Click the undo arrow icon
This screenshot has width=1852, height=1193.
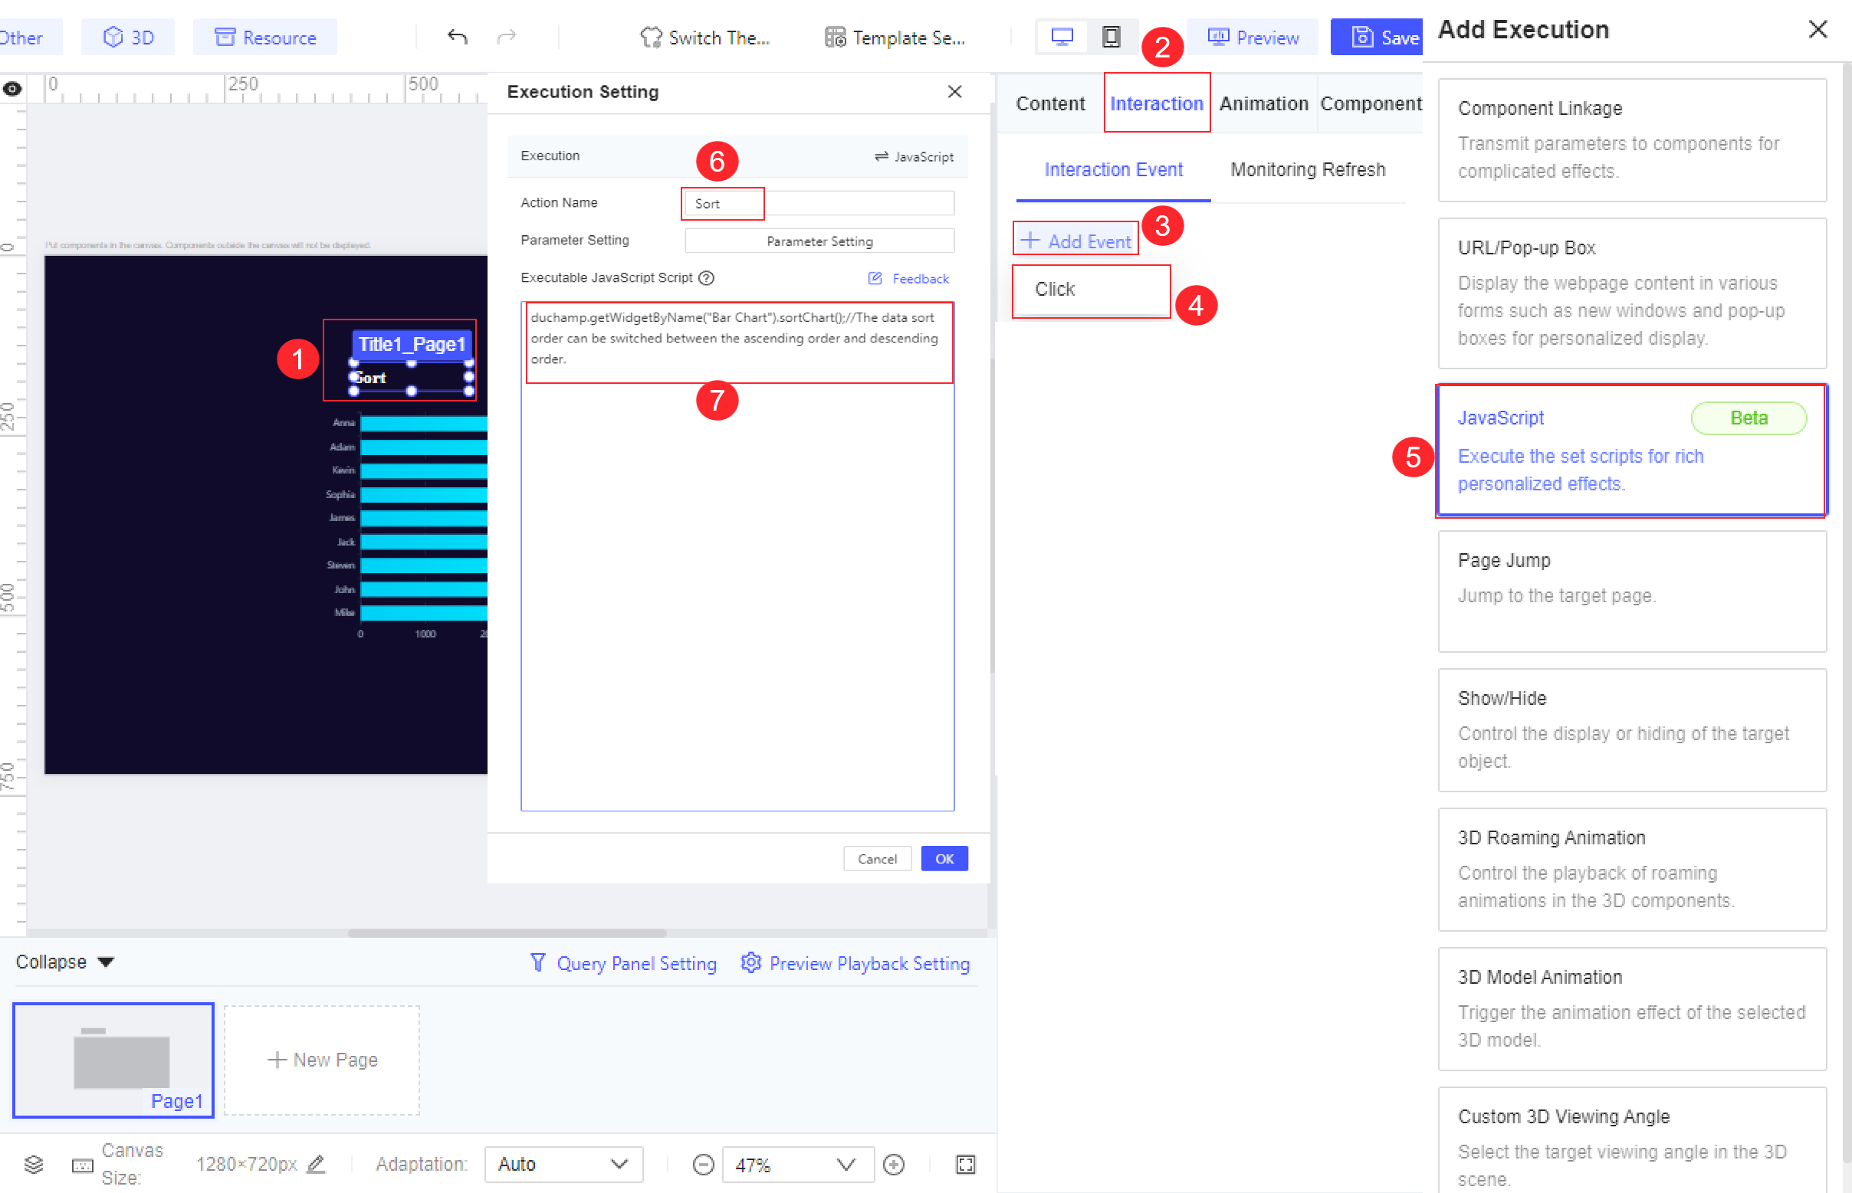click(457, 37)
